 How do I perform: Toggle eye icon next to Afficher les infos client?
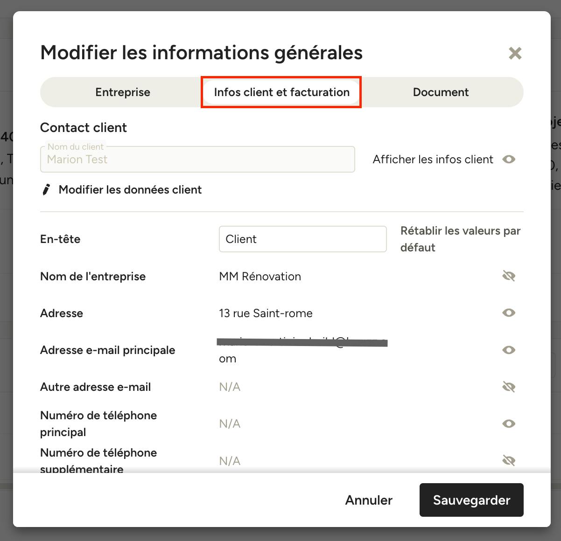click(x=509, y=160)
